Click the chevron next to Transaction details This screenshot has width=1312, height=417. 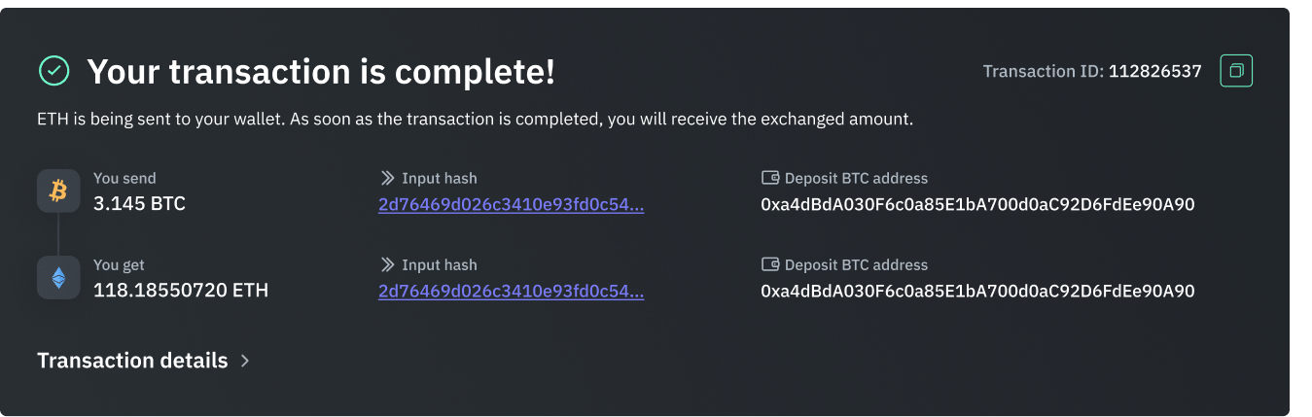[x=245, y=361]
